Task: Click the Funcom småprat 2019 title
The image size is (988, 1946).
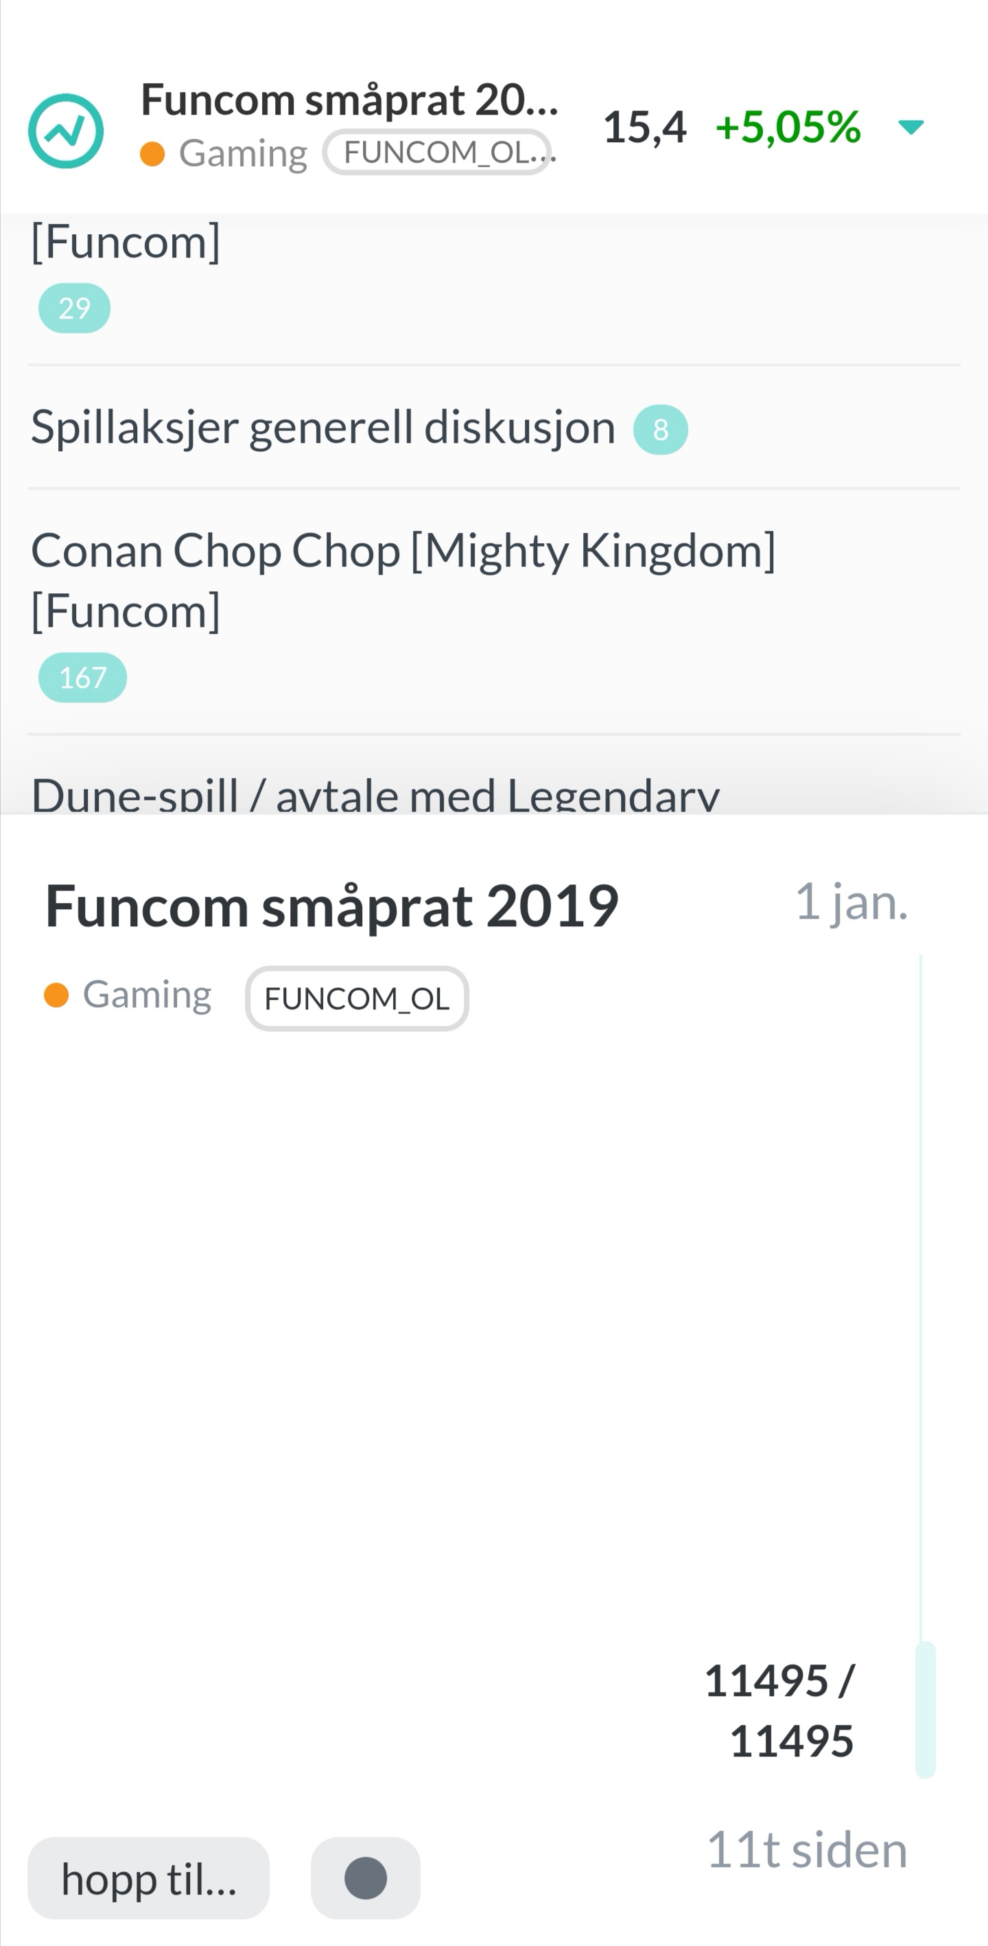Action: click(332, 906)
